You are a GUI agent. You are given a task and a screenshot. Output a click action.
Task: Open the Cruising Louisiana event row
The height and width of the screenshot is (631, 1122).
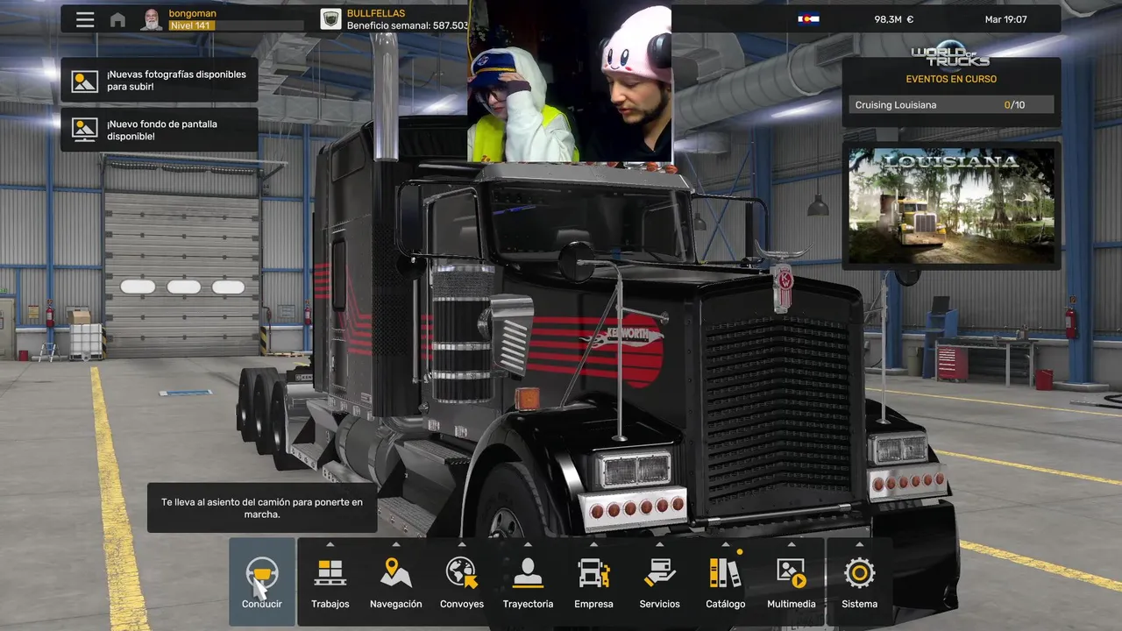(951, 105)
